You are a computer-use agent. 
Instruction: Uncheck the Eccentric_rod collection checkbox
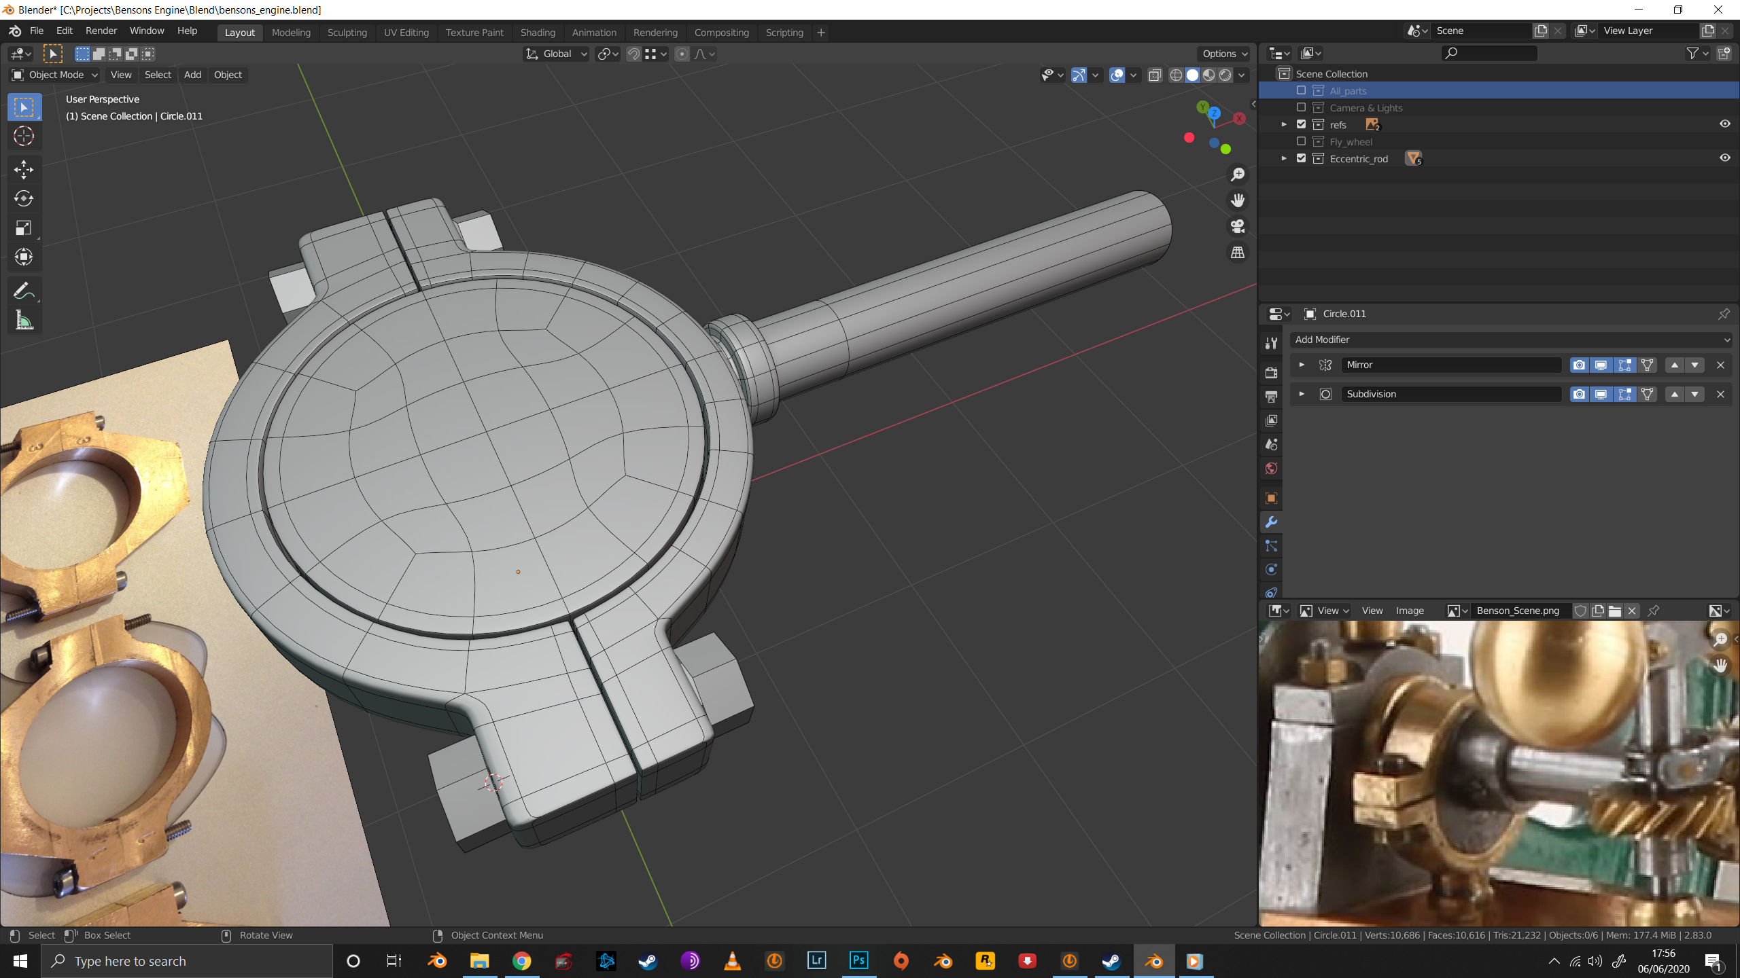[x=1301, y=158]
